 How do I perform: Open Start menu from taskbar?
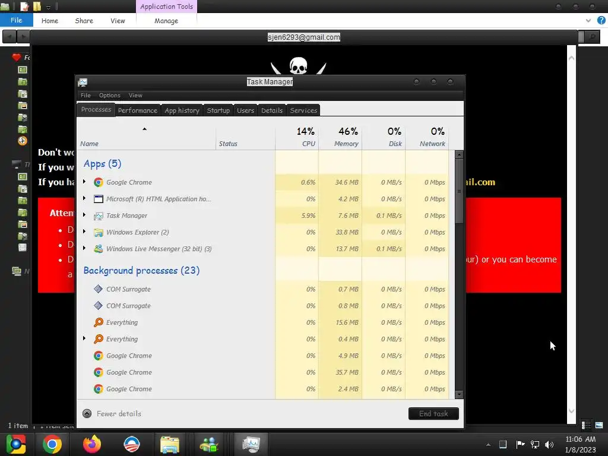click(x=16, y=444)
